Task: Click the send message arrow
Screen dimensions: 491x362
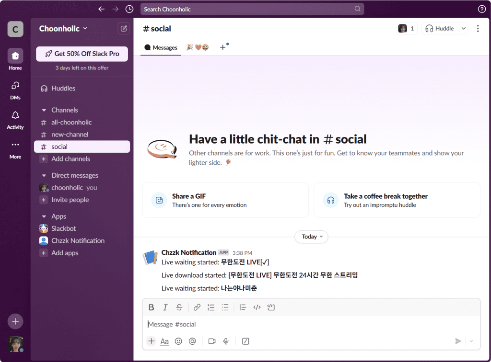Action: (458, 341)
